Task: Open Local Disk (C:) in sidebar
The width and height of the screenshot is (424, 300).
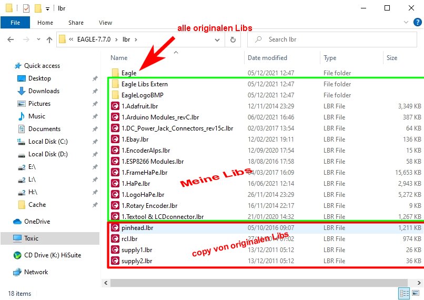Action: pos(48,142)
